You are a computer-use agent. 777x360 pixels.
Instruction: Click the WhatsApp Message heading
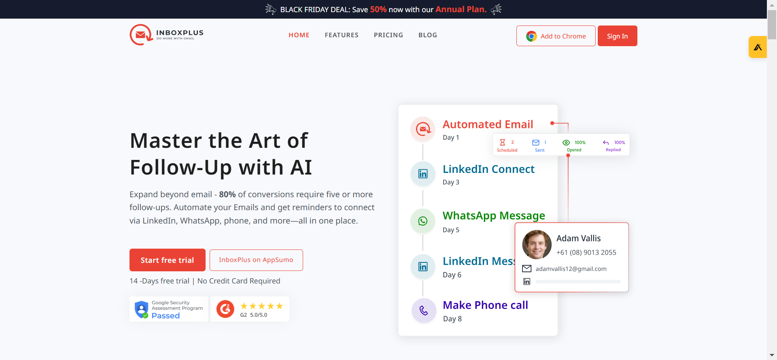[494, 216]
